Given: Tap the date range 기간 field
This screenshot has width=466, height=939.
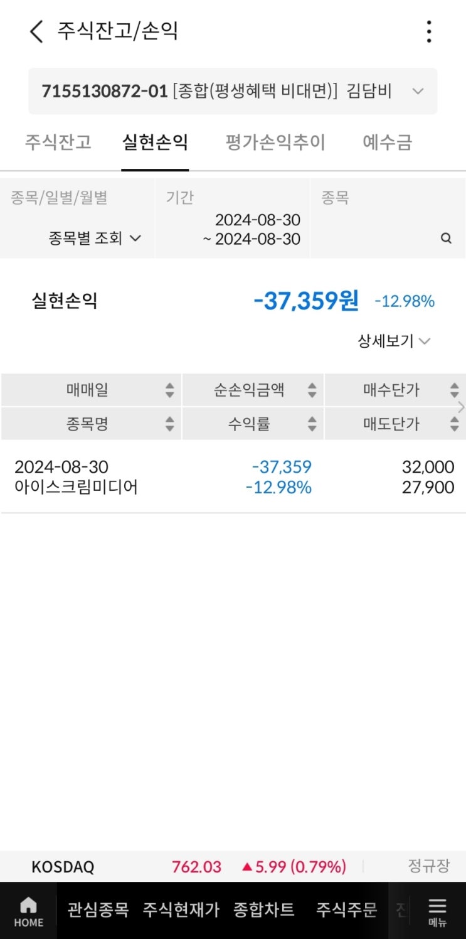Looking at the screenshot, I should pos(251,230).
